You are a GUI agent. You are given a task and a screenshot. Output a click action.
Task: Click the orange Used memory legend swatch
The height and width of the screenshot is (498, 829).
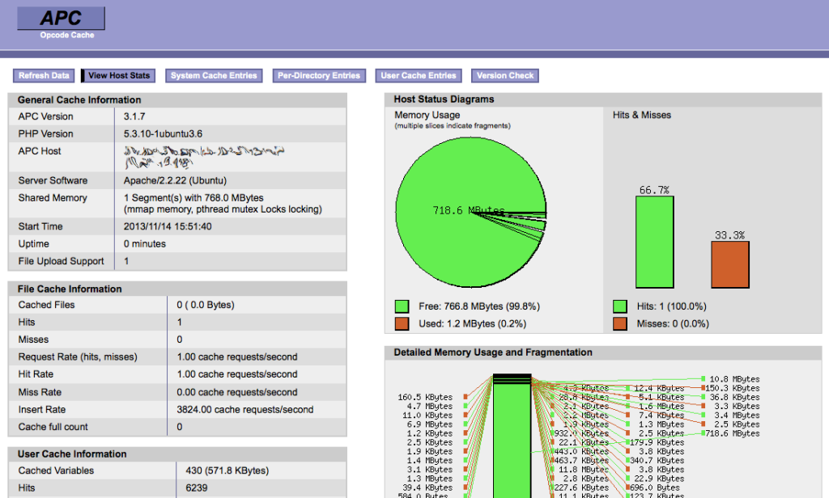pyautogui.click(x=402, y=323)
